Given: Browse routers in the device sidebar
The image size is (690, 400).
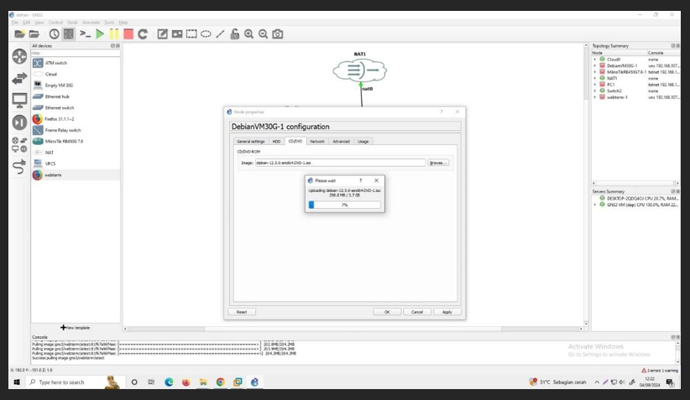Looking at the screenshot, I should point(19,57).
